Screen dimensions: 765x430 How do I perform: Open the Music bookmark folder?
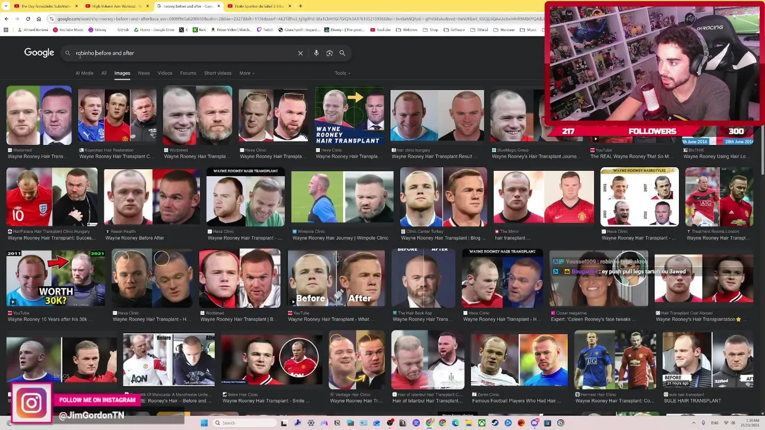(x=528, y=29)
